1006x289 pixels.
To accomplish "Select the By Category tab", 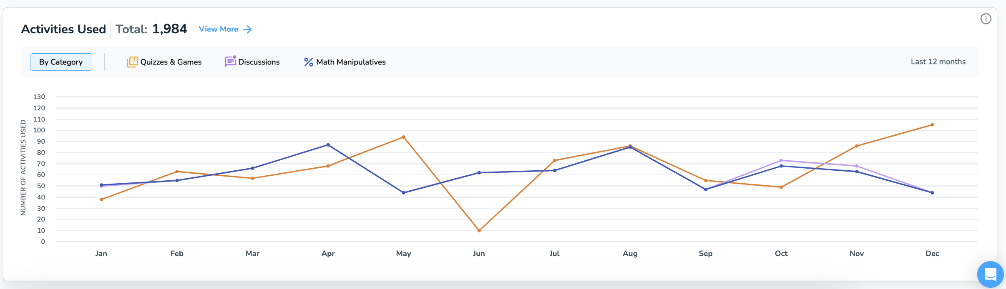I will [x=61, y=62].
